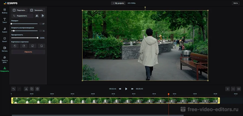Click the 00:08 ruler mark
Screen dimensions: 243x116
click(93, 94)
